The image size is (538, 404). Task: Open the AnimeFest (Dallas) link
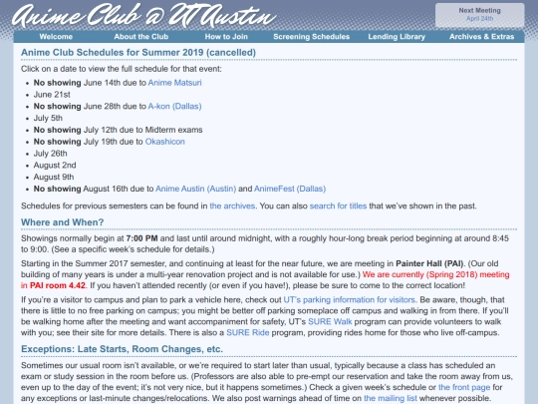pyautogui.click(x=290, y=189)
